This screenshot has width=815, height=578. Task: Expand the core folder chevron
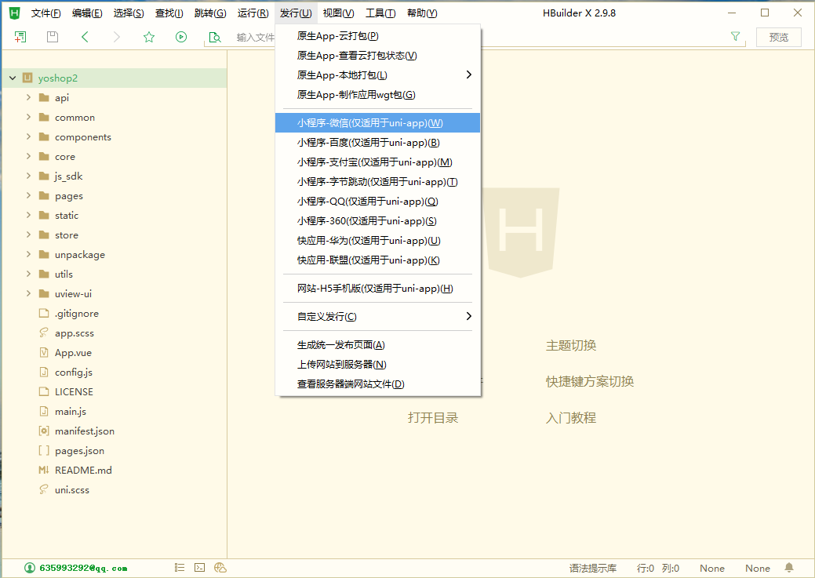click(28, 156)
